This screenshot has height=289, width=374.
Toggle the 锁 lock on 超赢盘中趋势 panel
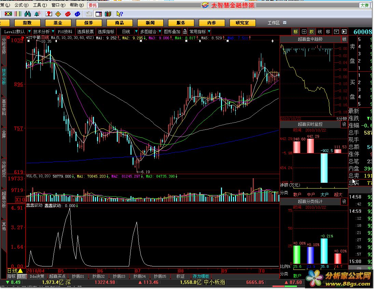344,39
